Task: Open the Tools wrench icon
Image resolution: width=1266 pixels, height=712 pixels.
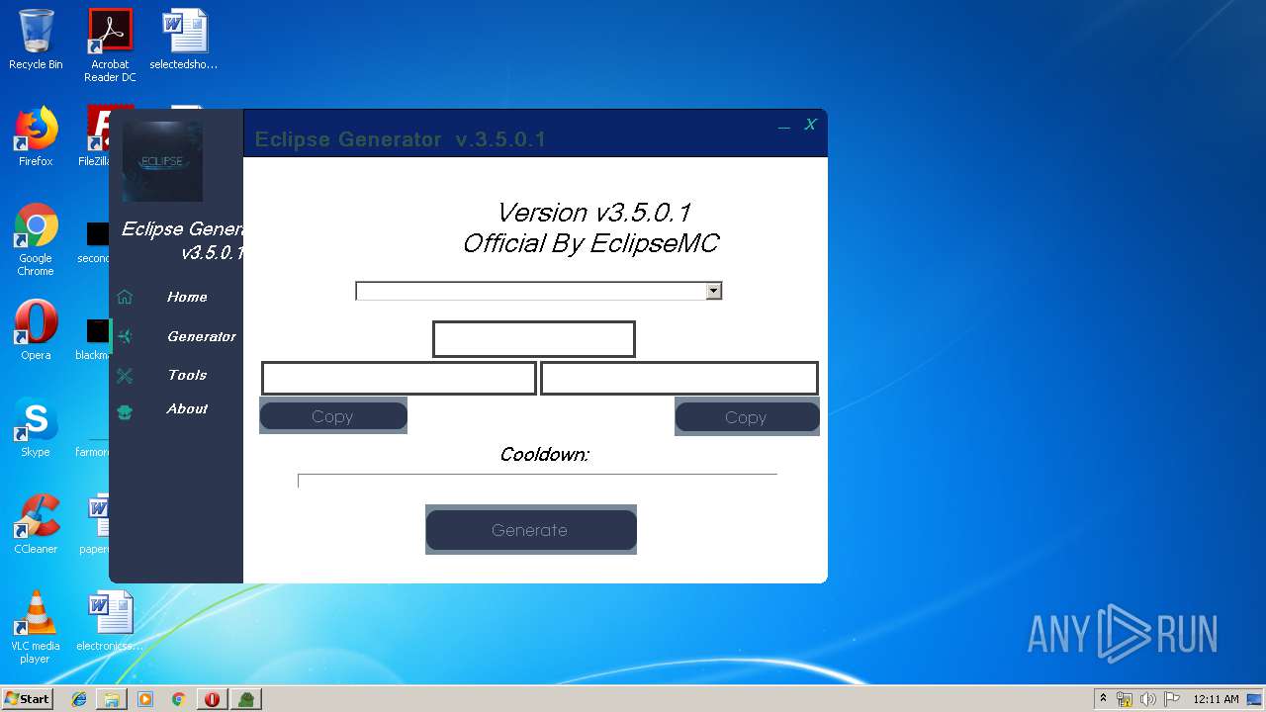Action: [125, 375]
